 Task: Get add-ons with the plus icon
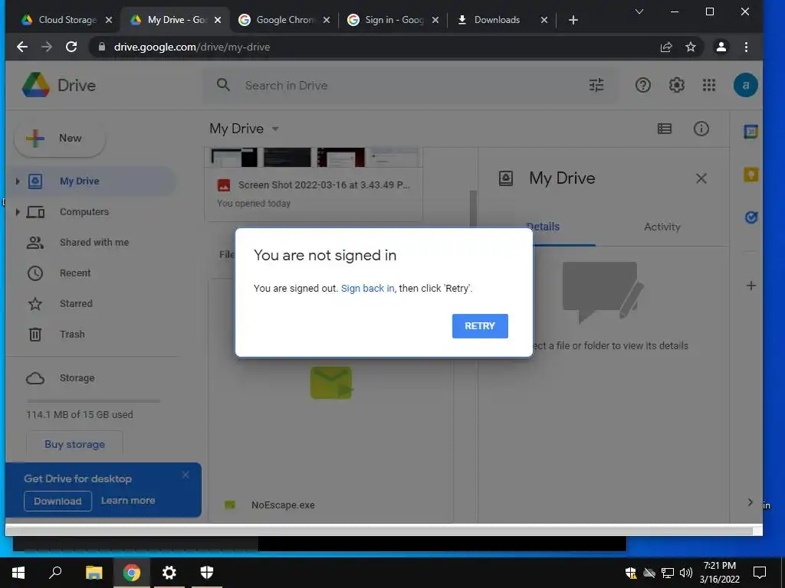(x=751, y=286)
